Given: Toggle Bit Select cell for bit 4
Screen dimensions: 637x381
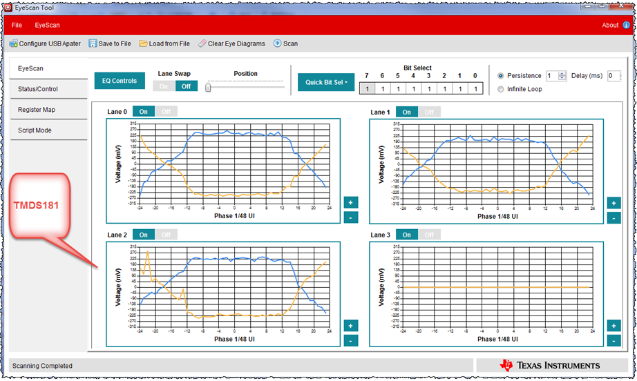Looking at the screenshot, I should point(414,88).
